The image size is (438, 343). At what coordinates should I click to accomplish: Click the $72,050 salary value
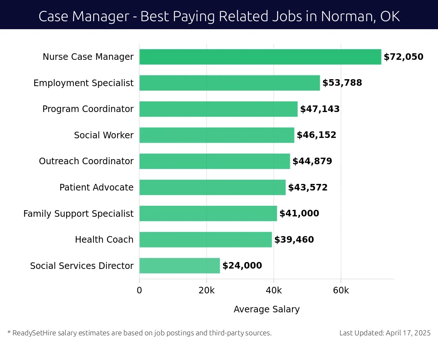point(403,57)
